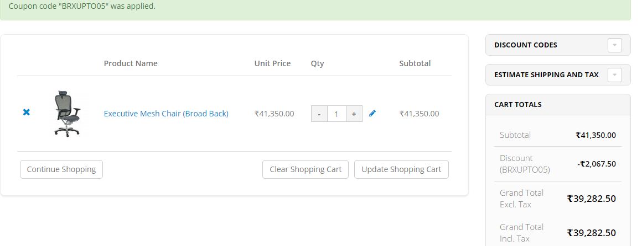Click the ₹41,350.00 unit price value
Screen dimensions: 642x246
[274, 114]
